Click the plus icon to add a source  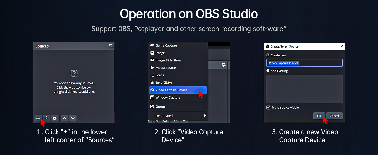coord(38,118)
